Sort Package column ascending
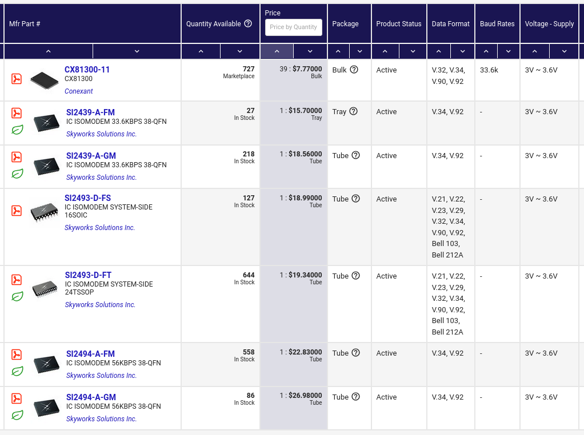The image size is (584, 435). coord(338,51)
